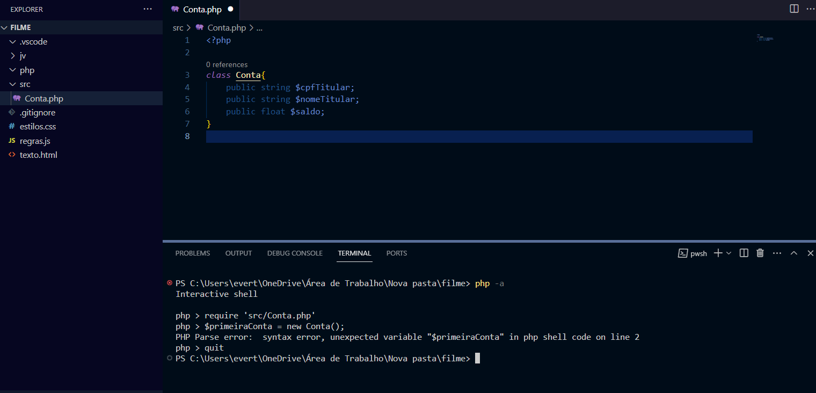Screen dimensions: 816x393
Task: Click the '0 references' code lens
Action: [227, 64]
